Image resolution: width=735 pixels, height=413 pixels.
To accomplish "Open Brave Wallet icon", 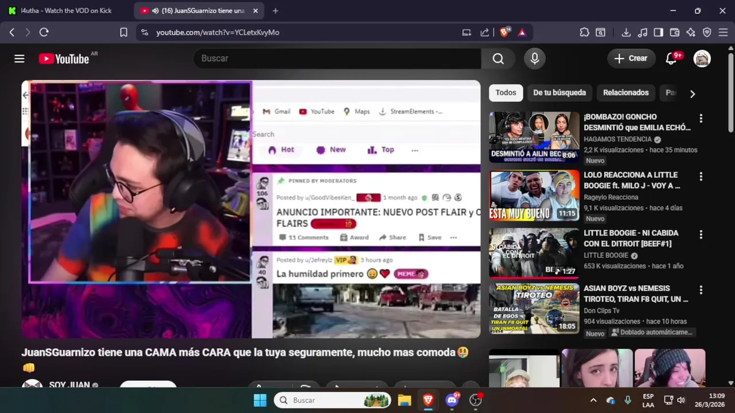I will click(675, 33).
